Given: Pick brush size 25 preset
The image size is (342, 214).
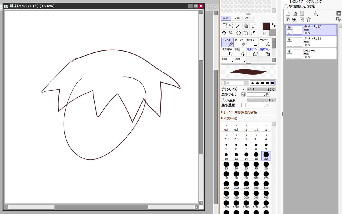Looking at the screenshot, I should pyautogui.click(x=226, y=166).
